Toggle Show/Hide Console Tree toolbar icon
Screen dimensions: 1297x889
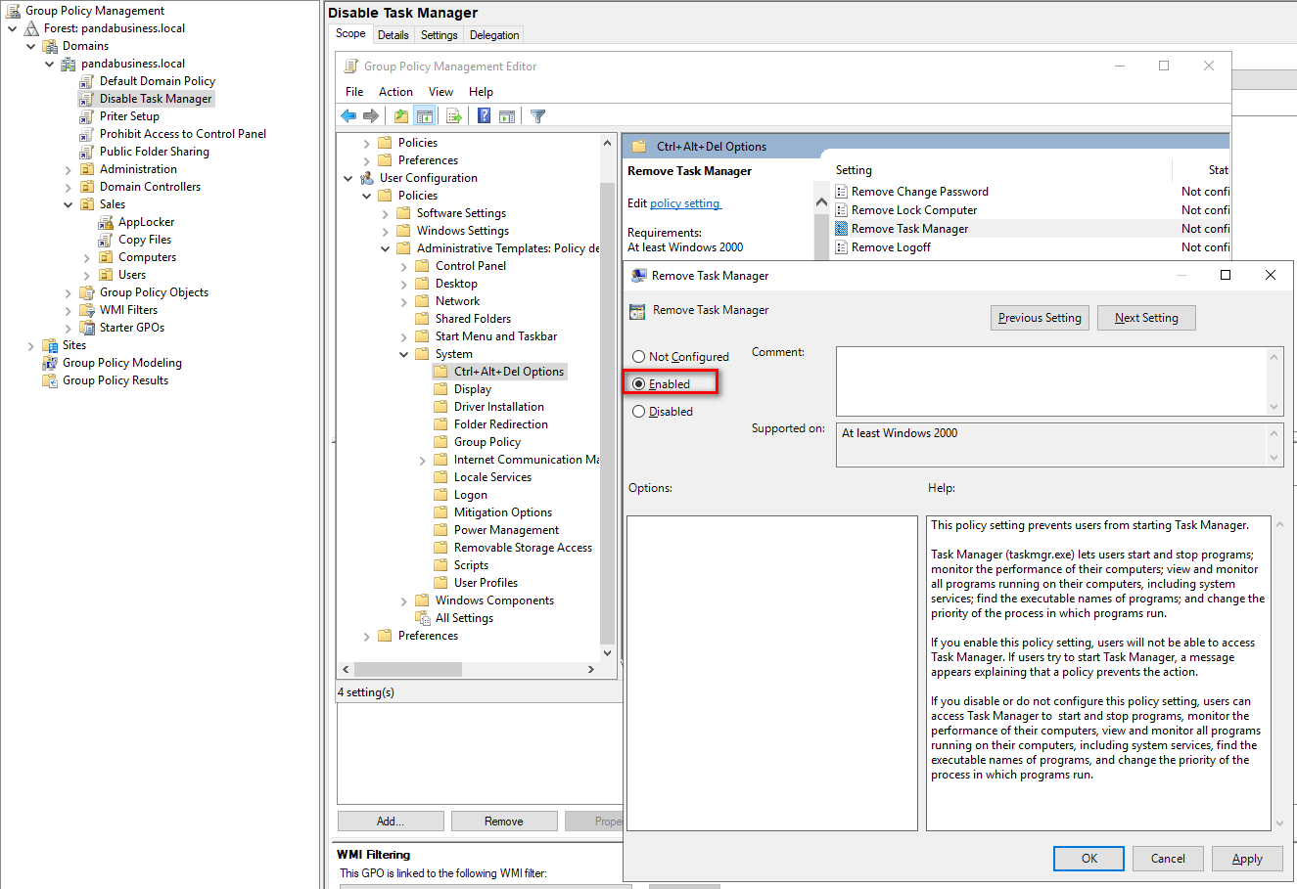tap(424, 115)
